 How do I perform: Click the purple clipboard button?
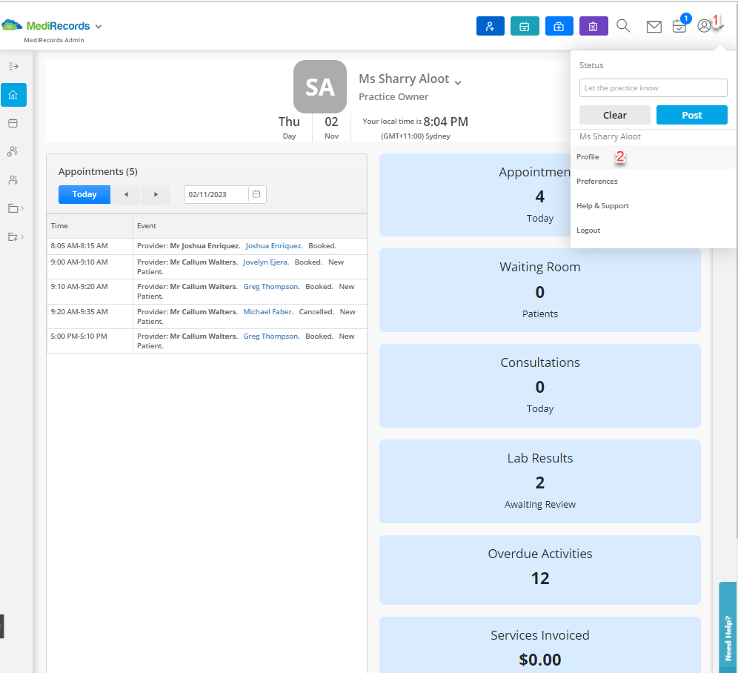[x=594, y=27]
